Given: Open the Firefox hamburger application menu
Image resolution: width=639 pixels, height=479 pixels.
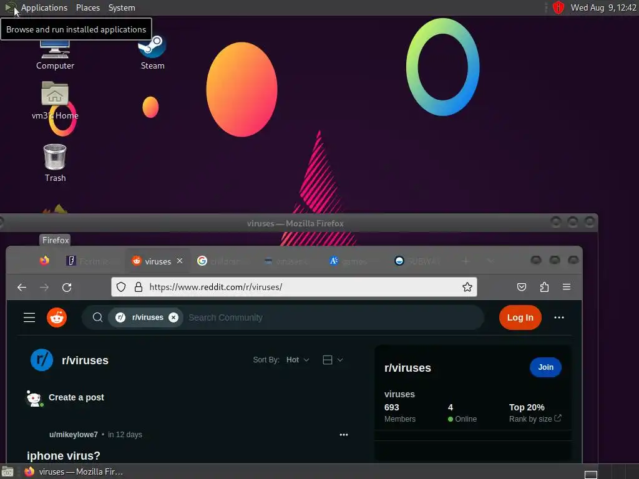Looking at the screenshot, I should 567,287.
